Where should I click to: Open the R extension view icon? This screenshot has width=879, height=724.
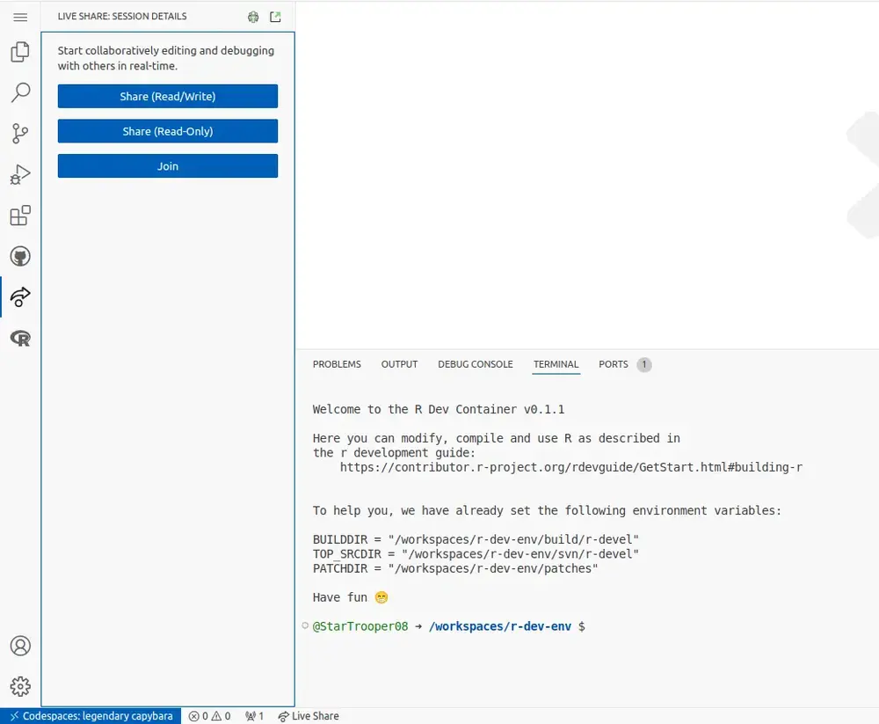[20, 338]
